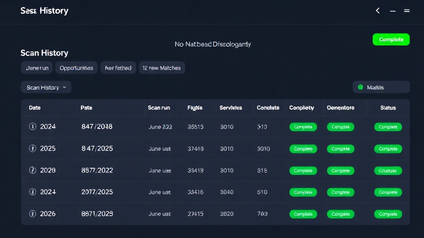Click the Servivics column header
Image resolution: width=424 pixels, height=238 pixels.
231,108
